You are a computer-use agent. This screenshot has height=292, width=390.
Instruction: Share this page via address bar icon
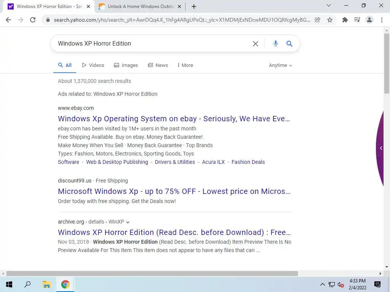(x=317, y=20)
